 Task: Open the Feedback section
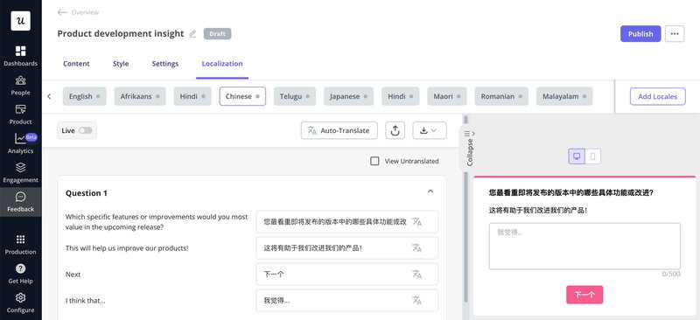click(x=20, y=202)
